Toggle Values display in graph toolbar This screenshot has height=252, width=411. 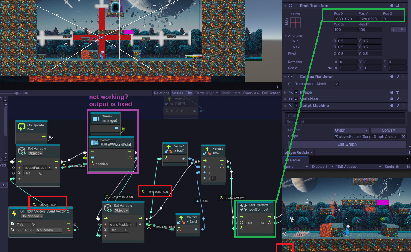point(177,93)
